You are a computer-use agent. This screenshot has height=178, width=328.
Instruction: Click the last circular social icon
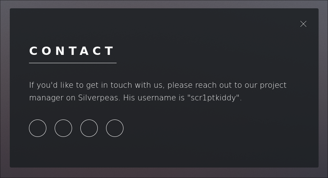click(x=115, y=128)
